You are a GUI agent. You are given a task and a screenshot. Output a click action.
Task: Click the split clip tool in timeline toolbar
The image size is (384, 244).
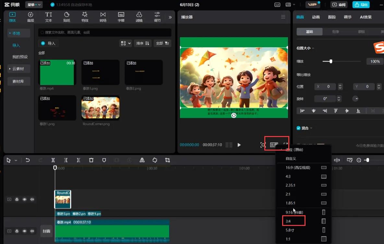pos(53,160)
